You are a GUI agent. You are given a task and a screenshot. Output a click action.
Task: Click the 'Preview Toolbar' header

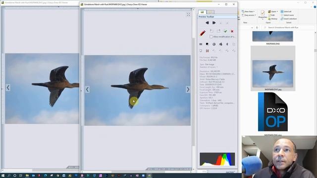click(217, 17)
